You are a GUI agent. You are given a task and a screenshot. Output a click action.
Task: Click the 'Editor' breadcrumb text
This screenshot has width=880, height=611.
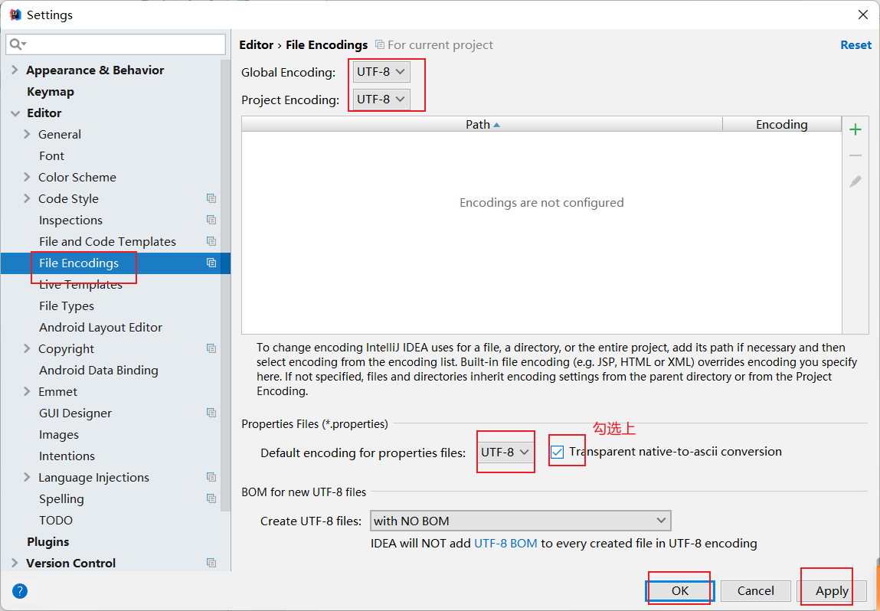[x=256, y=45]
